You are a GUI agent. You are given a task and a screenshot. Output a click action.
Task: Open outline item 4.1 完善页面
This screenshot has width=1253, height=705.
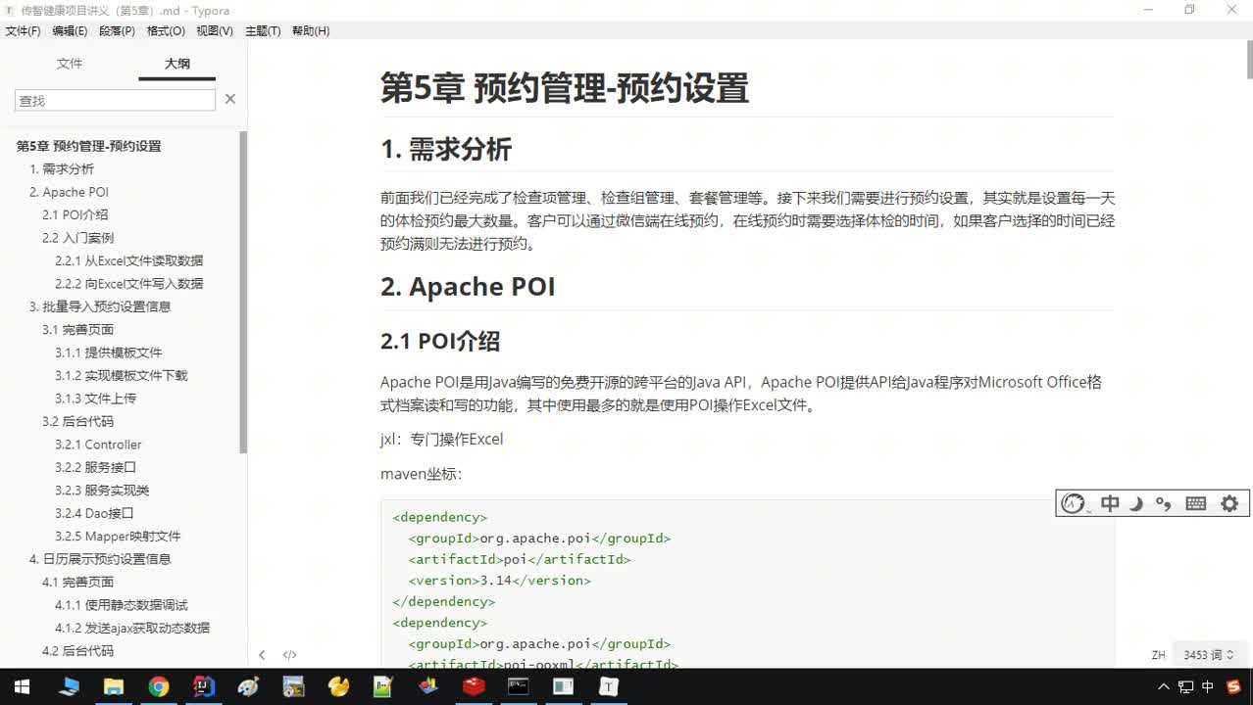pos(78,583)
